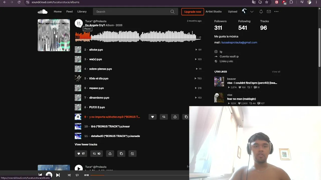Reload the page with browser refresh
The width and height of the screenshot is (321, 180).
pyautogui.click(x=19, y=2)
